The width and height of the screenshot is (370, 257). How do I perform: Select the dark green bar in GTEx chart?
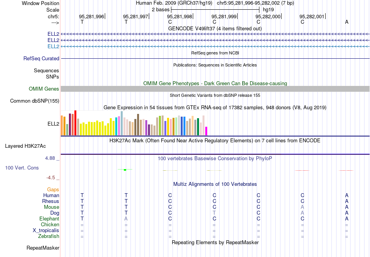tap(198, 127)
